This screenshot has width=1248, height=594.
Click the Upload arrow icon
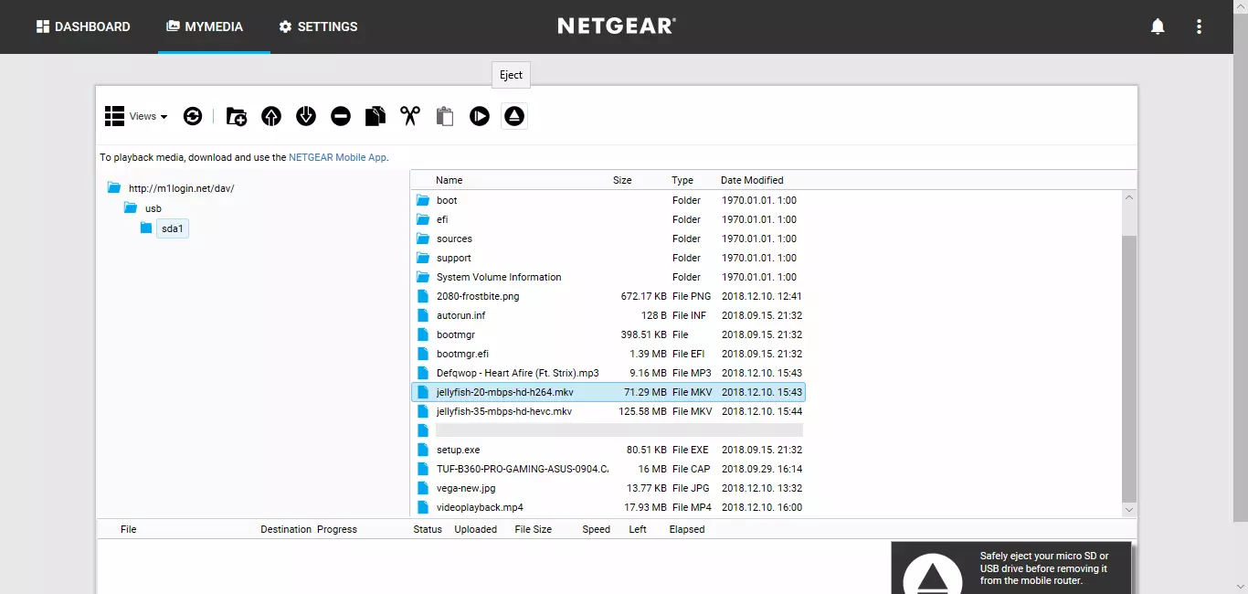271,116
